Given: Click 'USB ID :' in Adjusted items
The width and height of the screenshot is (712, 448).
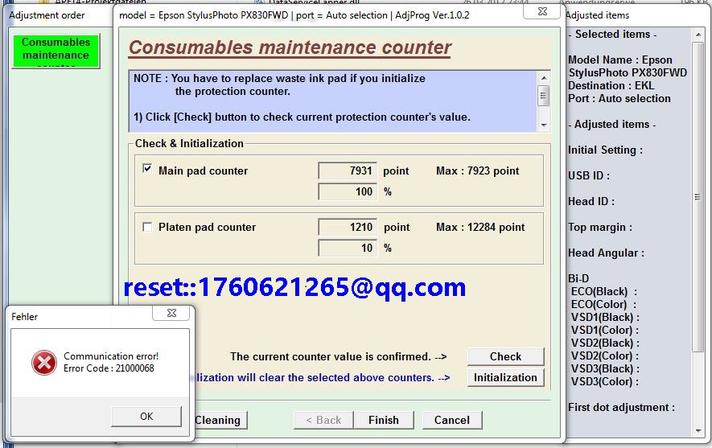Looking at the screenshot, I should tap(588, 175).
